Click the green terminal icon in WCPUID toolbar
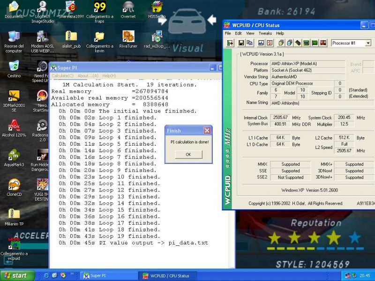The width and height of the screenshot is (375, 281). click(x=315, y=43)
